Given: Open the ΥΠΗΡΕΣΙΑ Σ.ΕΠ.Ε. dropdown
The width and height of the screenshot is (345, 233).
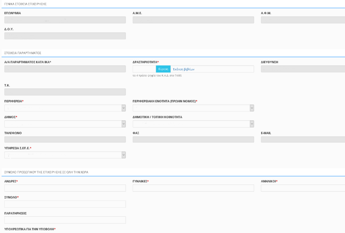Looking at the screenshot, I should click(x=65, y=155).
